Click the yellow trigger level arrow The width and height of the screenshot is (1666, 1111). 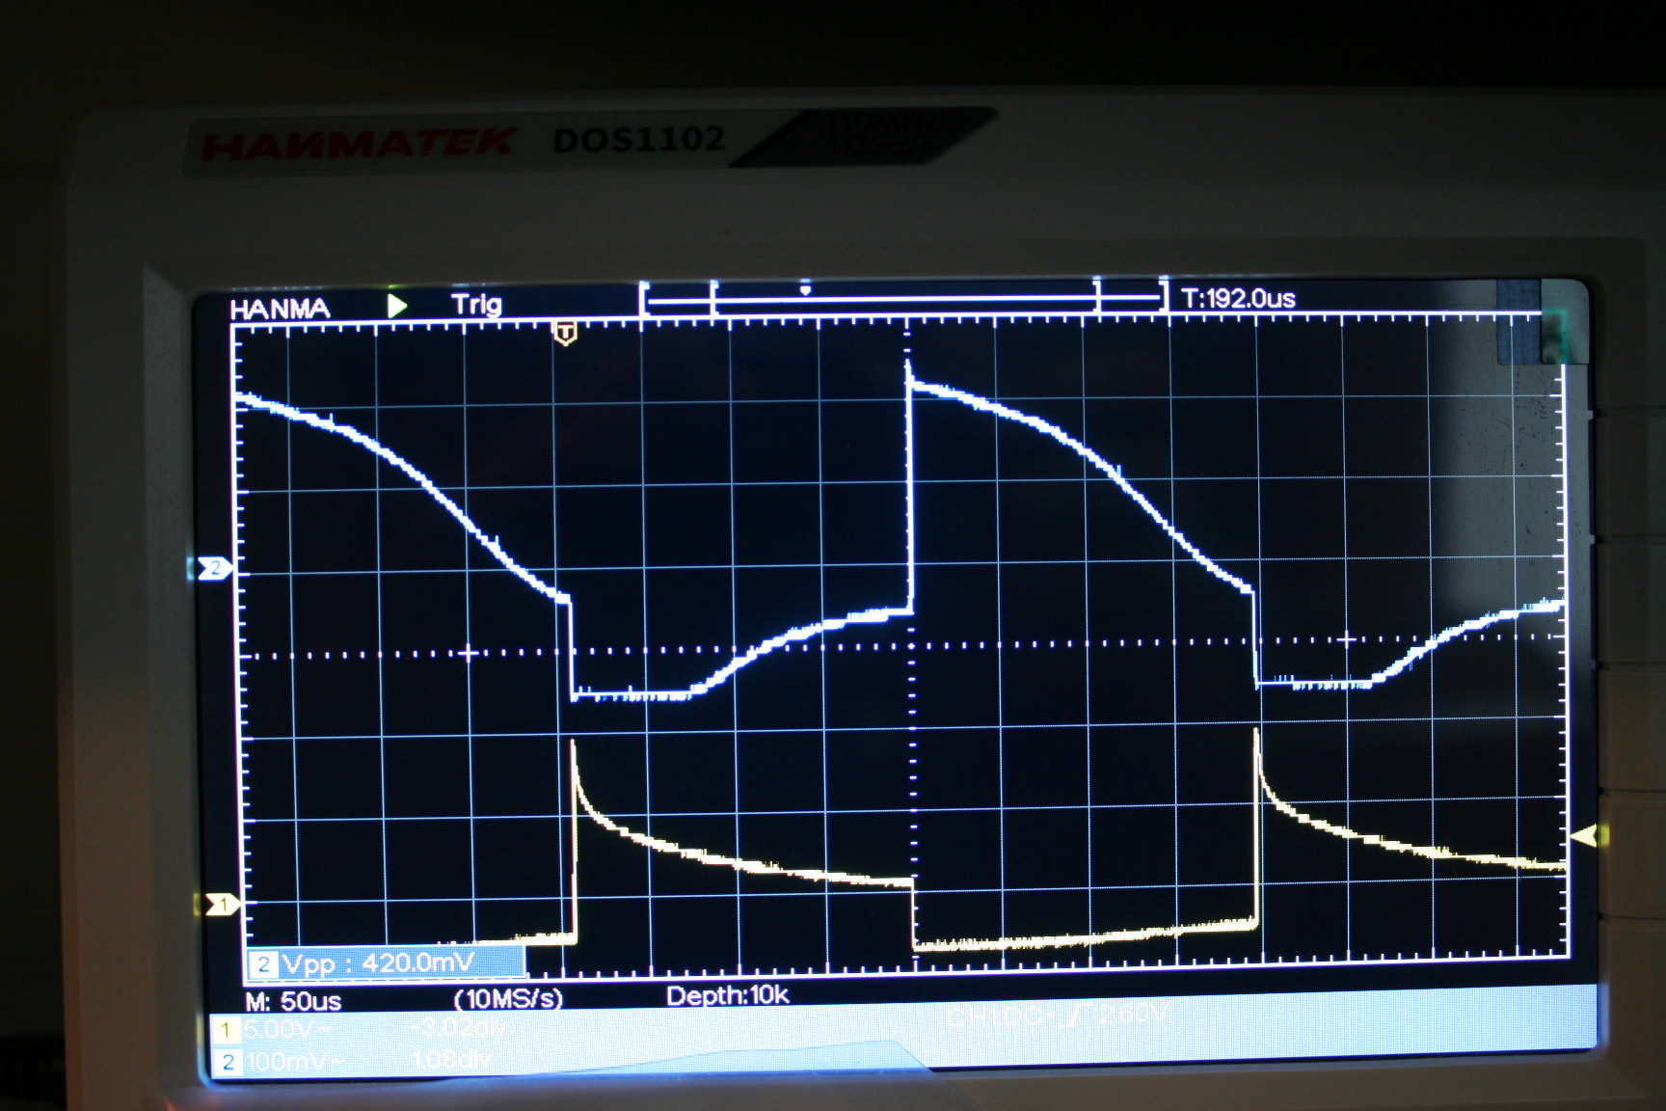pyautogui.click(x=1584, y=836)
